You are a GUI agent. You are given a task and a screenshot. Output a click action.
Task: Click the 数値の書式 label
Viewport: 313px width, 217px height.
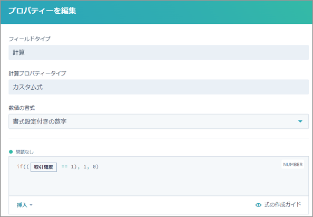22,108
